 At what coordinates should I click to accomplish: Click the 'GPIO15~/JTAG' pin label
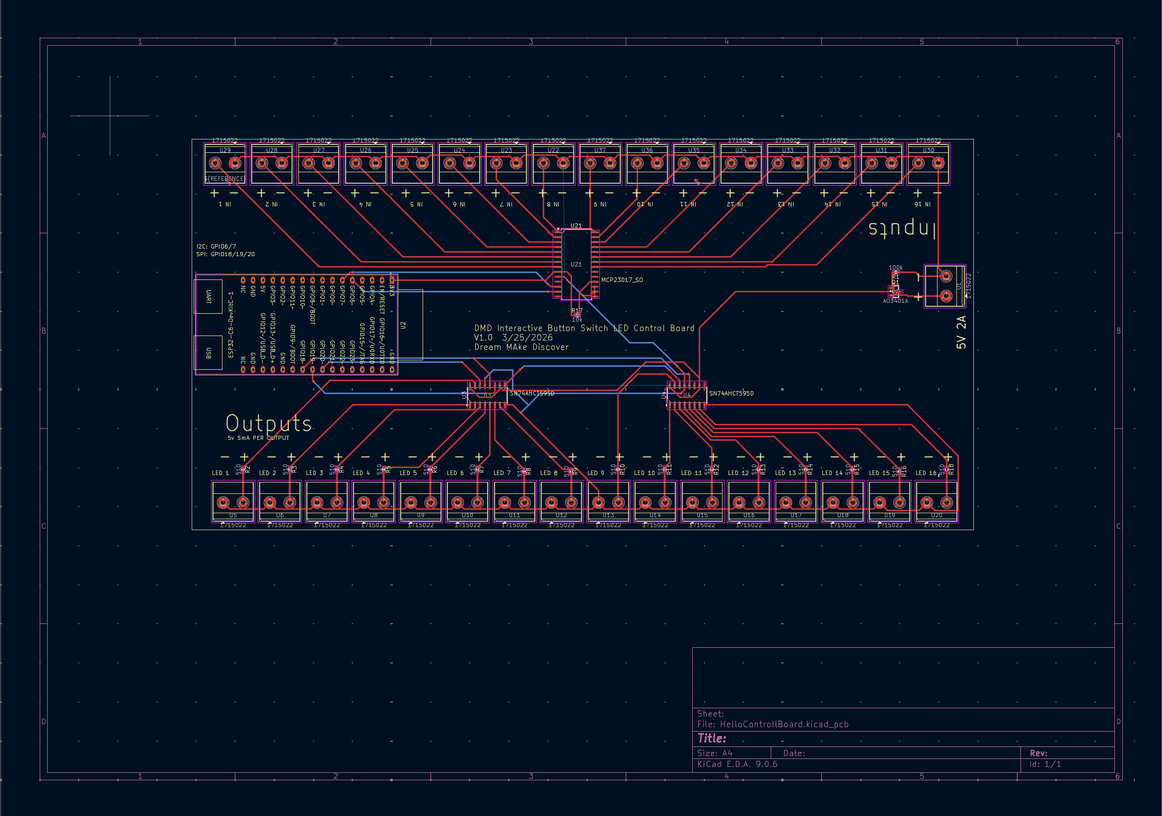coord(362,343)
